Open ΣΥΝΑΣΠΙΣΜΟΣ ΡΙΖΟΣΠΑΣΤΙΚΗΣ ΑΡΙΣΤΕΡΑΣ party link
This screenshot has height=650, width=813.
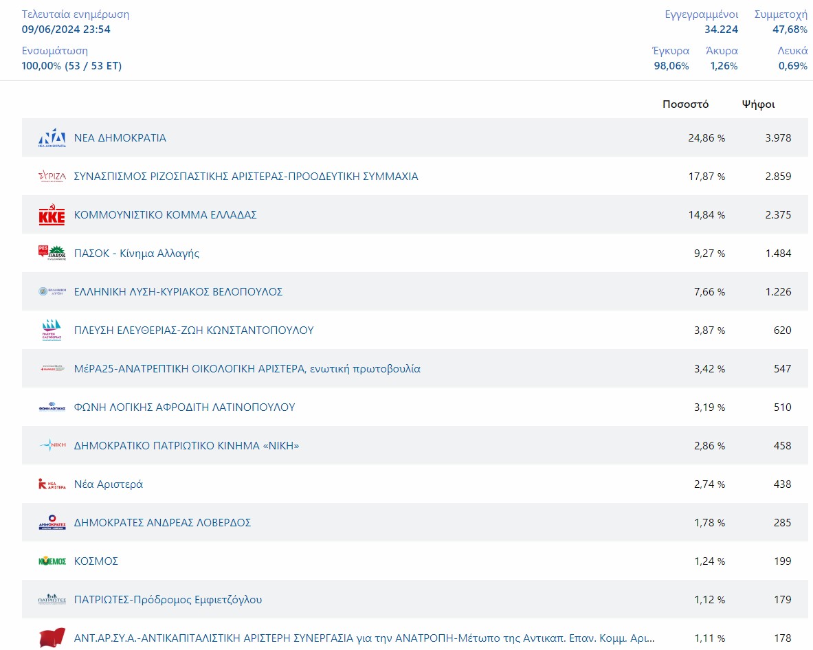[246, 176]
